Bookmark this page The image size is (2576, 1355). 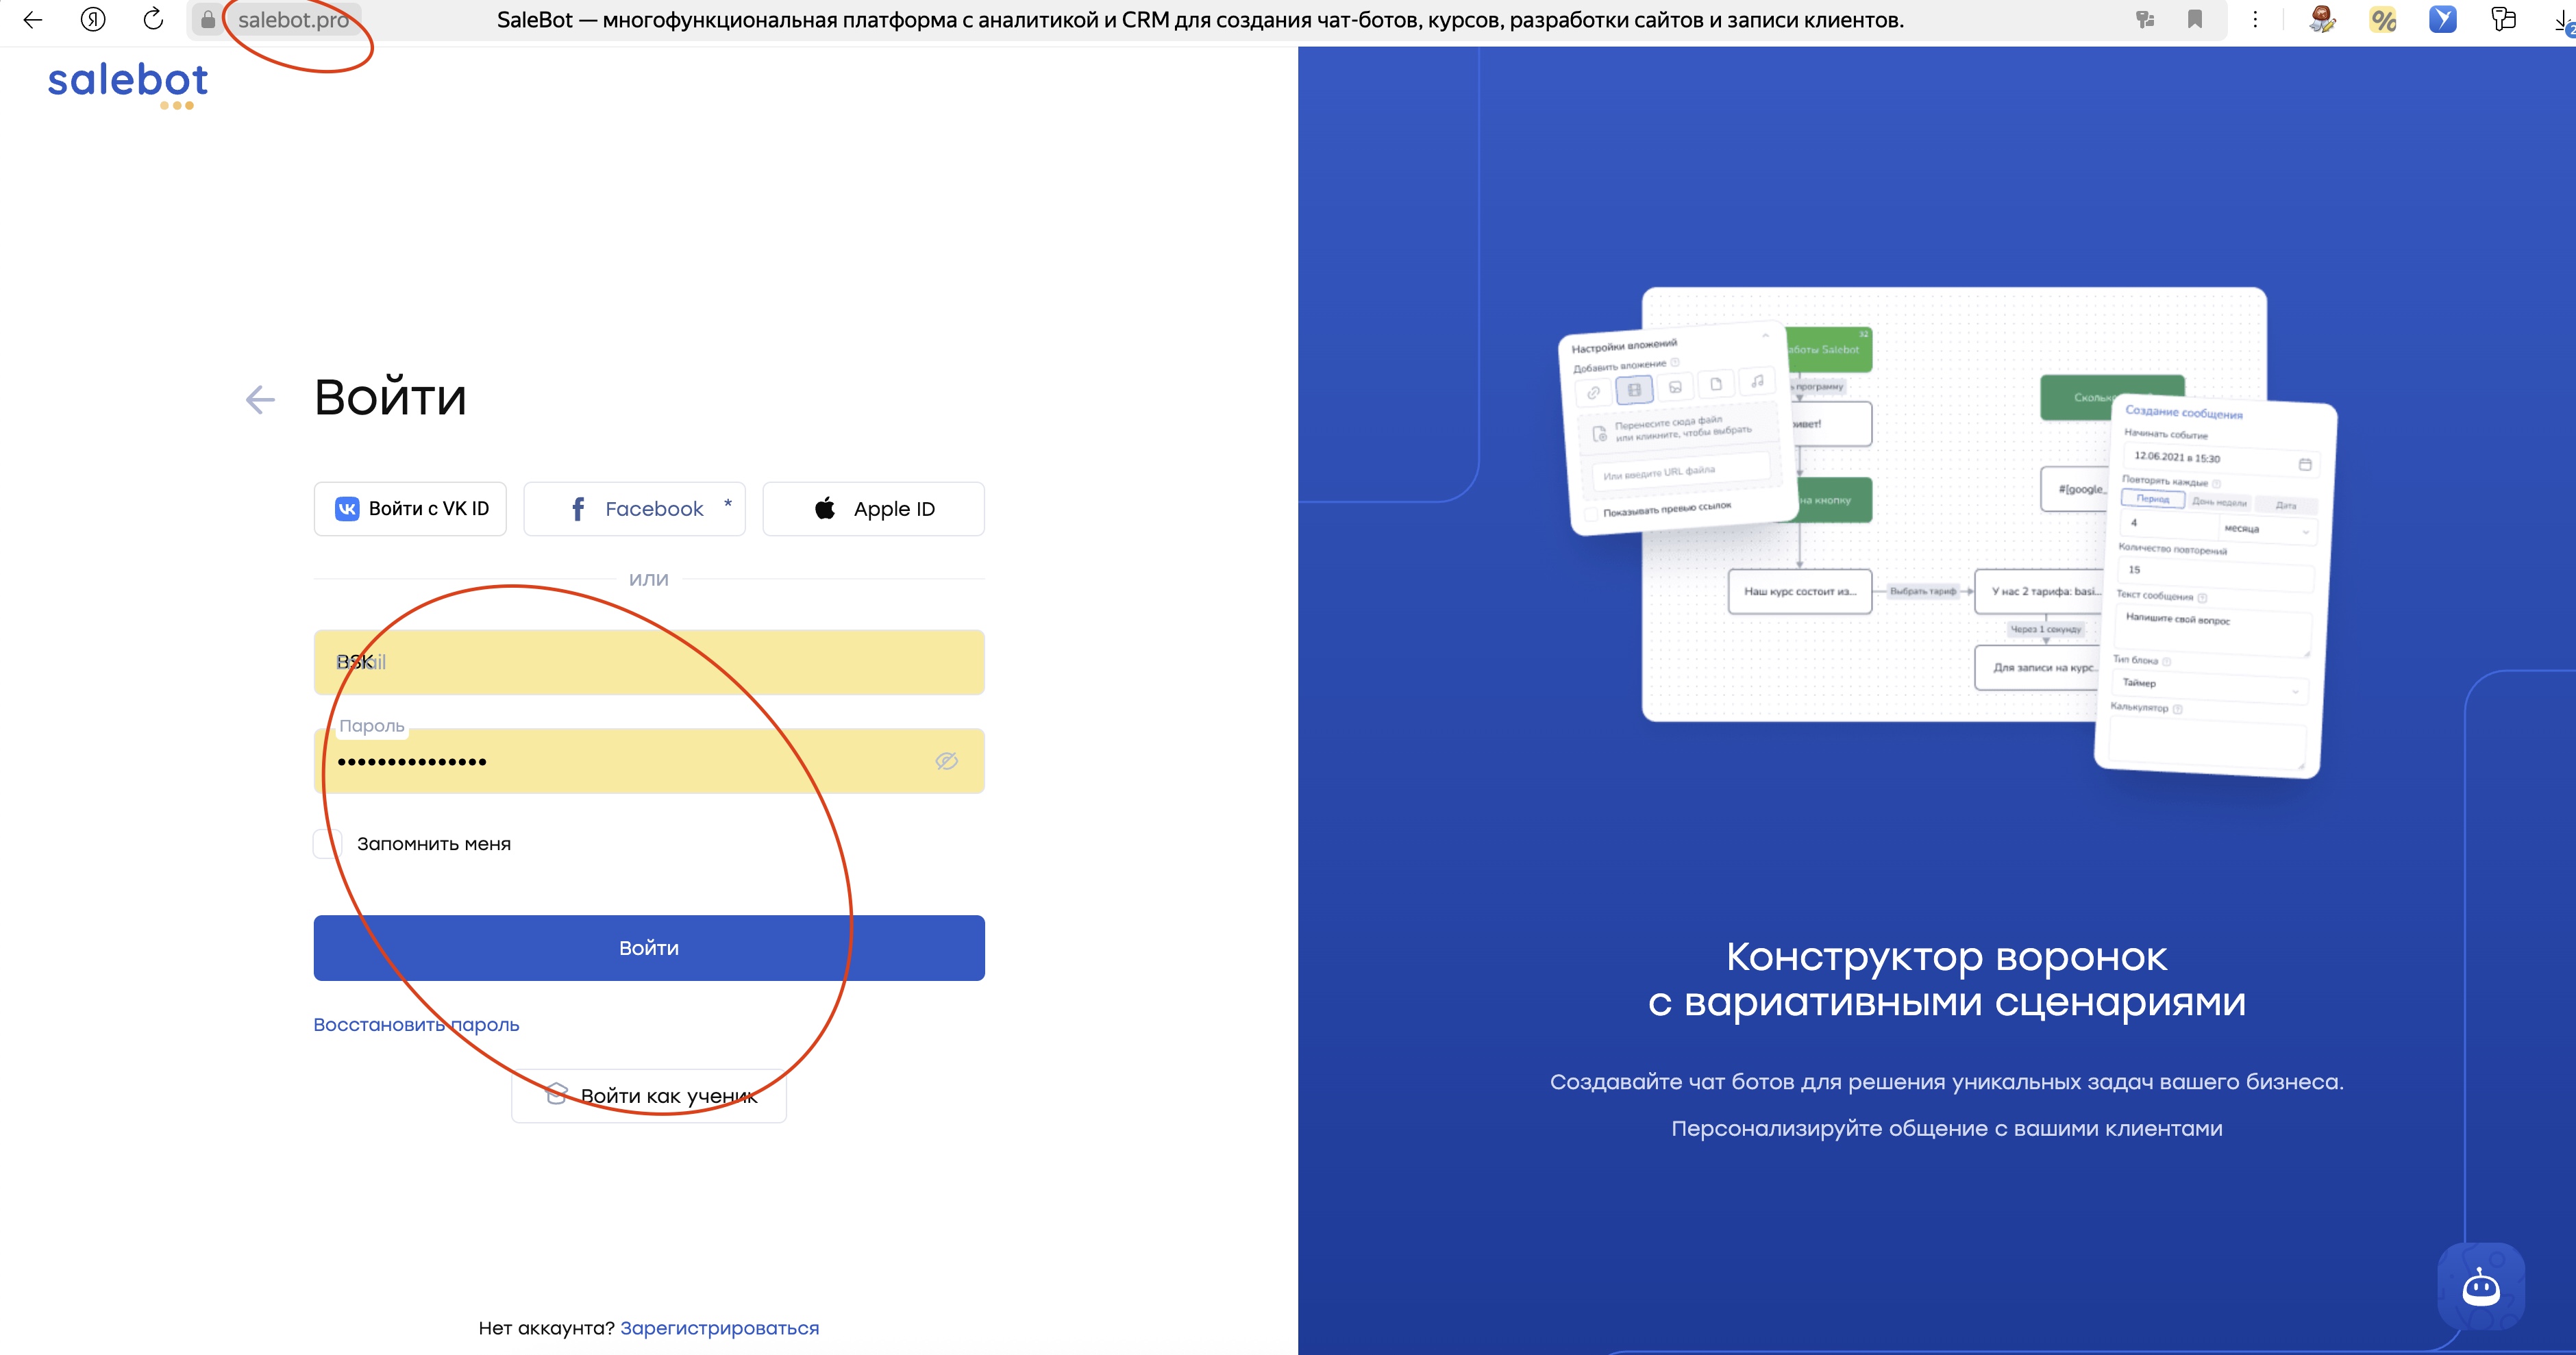point(2195,19)
